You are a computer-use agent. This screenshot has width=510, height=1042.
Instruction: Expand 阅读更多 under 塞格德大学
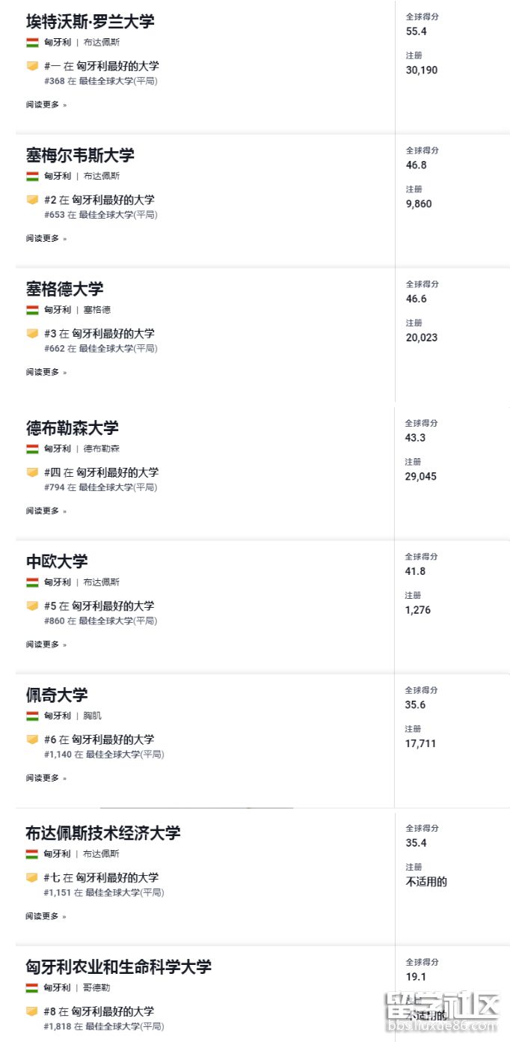(46, 372)
